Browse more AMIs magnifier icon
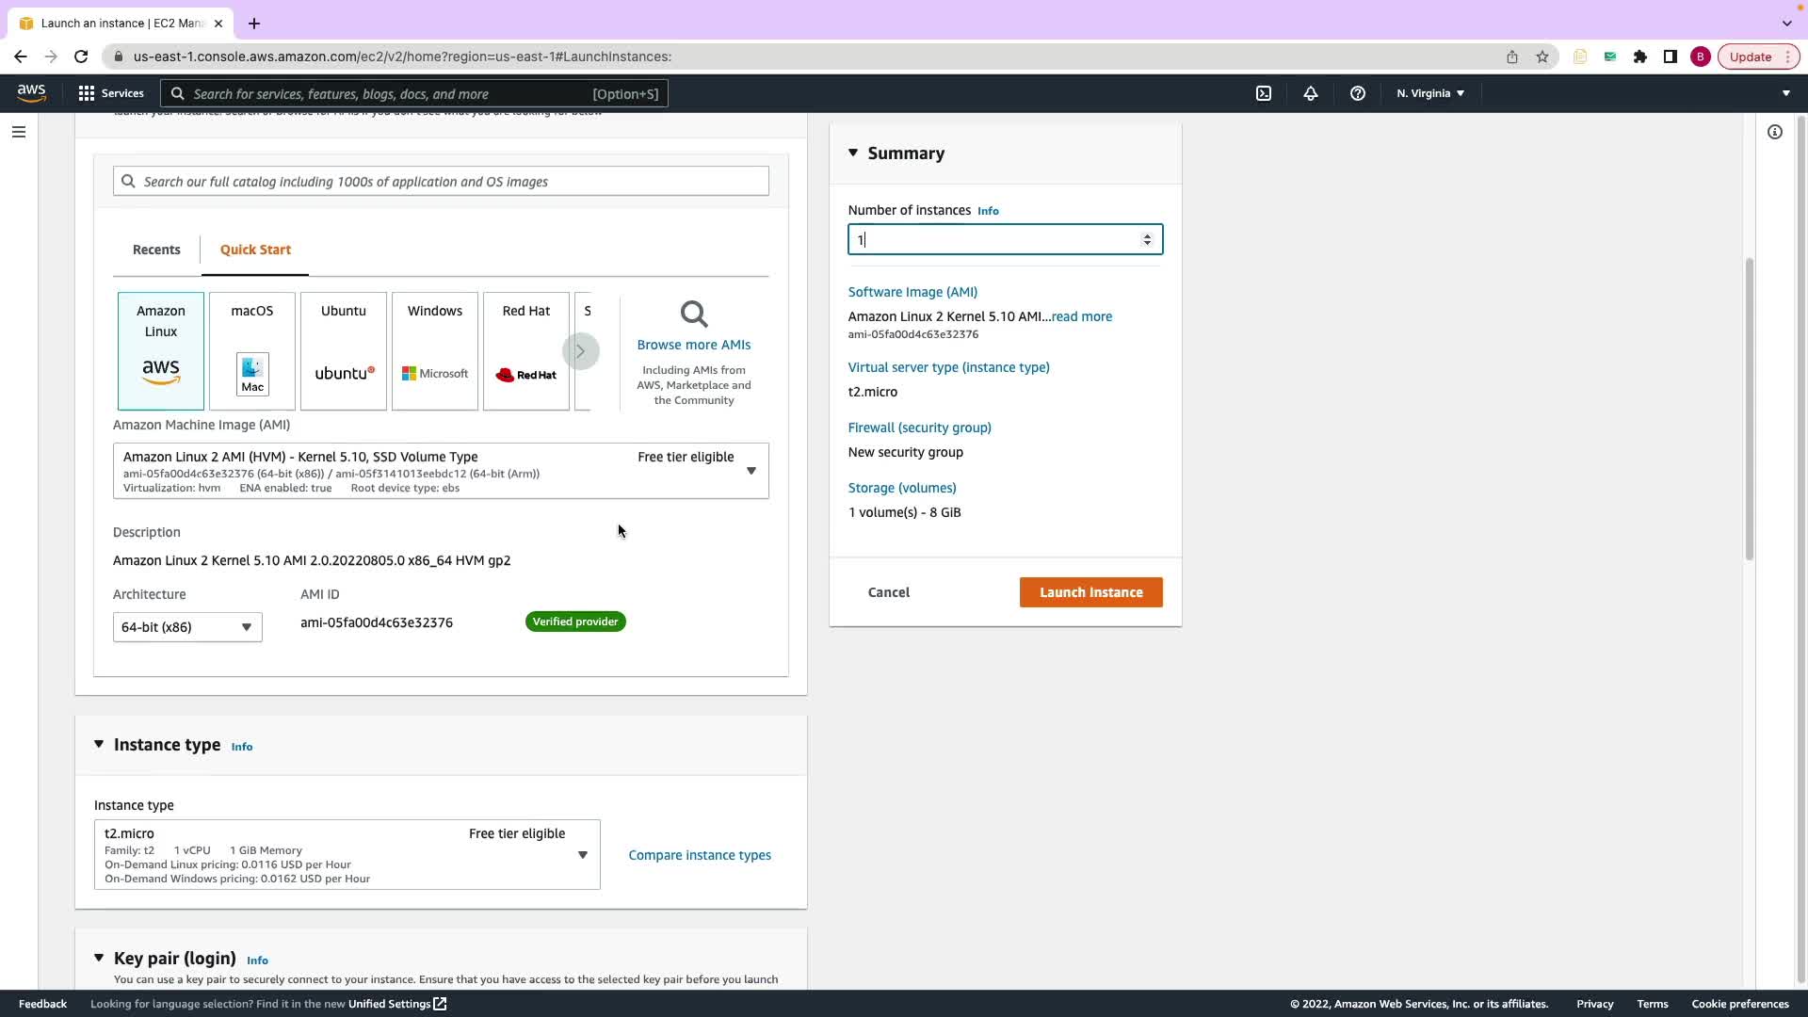This screenshot has width=1808, height=1017. coord(694,314)
